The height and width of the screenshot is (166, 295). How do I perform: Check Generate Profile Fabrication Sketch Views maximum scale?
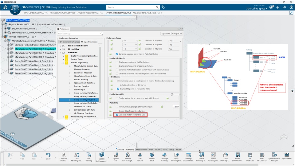click(x=117, y=70)
